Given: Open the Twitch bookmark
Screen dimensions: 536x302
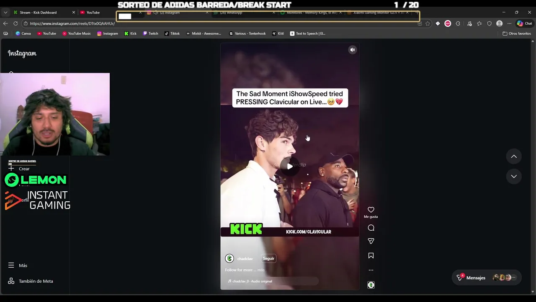Looking at the screenshot, I should coord(150,34).
